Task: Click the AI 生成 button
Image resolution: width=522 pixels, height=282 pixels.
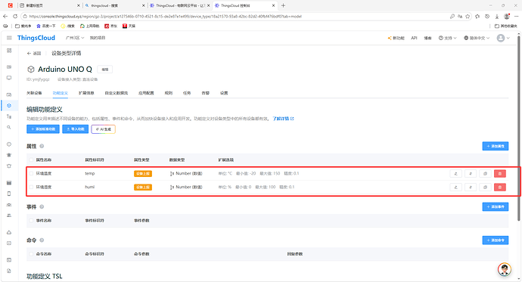Action: point(103,129)
